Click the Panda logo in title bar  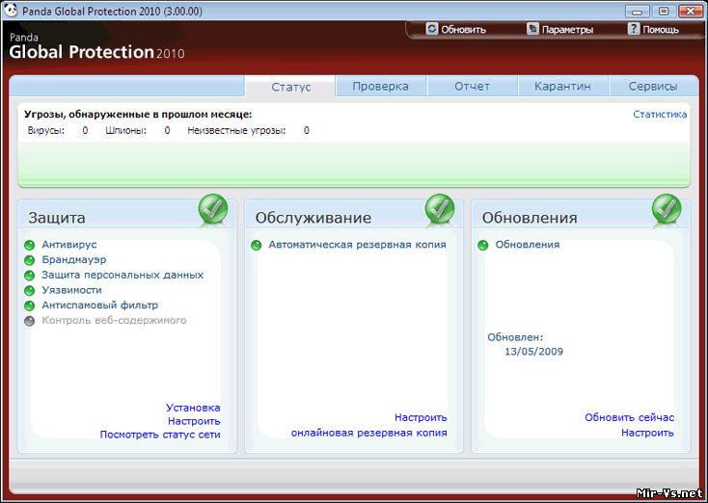[x=11, y=10]
